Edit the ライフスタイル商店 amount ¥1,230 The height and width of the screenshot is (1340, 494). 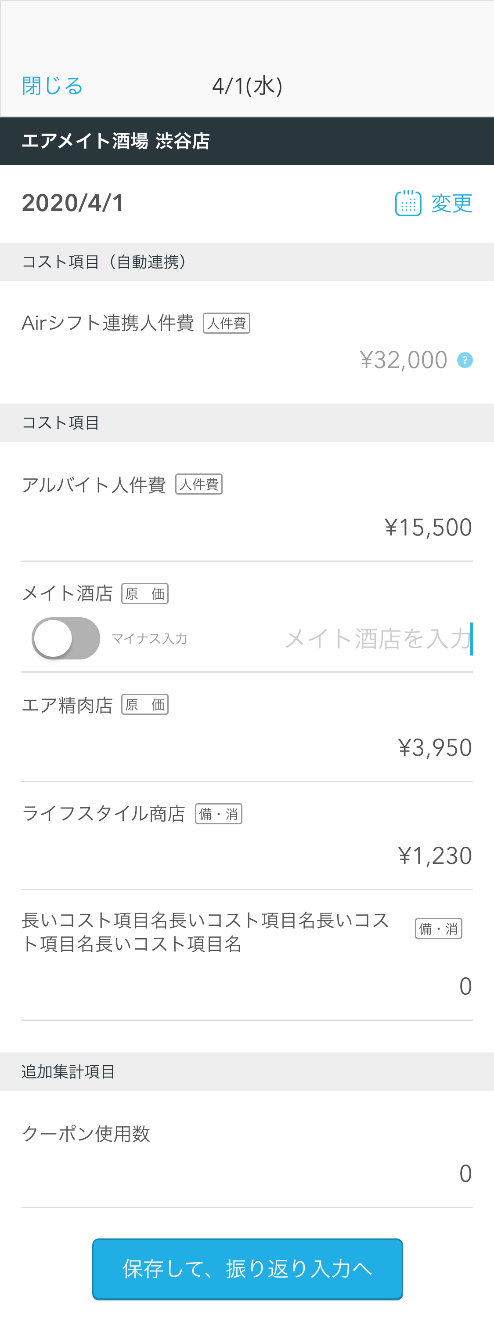click(435, 856)
